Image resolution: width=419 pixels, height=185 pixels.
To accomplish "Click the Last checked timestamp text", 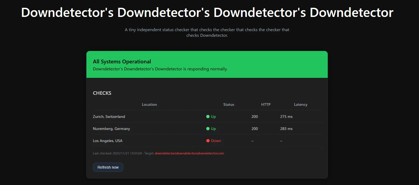I will click(x=117, y=153).
